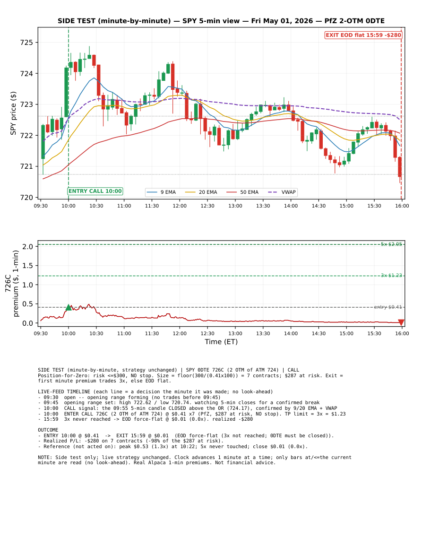Click the '09:30 open -- opening range forming' line
The image size is (422, 546).
point(129,397)
